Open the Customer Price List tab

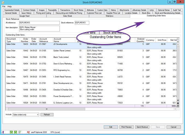(94, 13)
